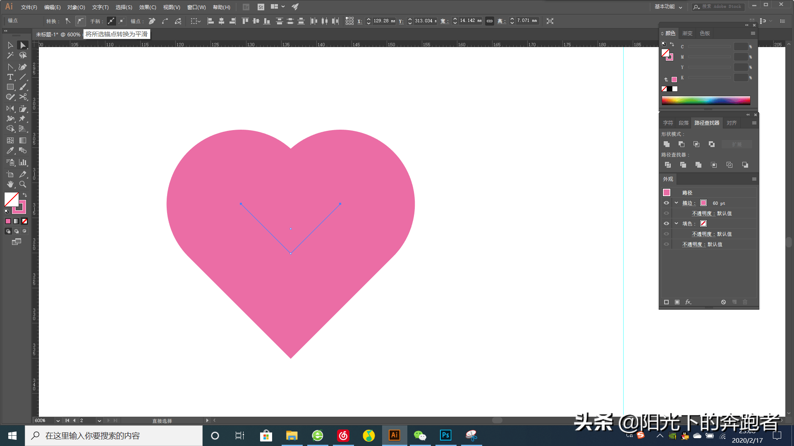The width and height of the screenshot is (794, 446).
Task: Select the Scissors tool
Action: (x=23, y=97)
